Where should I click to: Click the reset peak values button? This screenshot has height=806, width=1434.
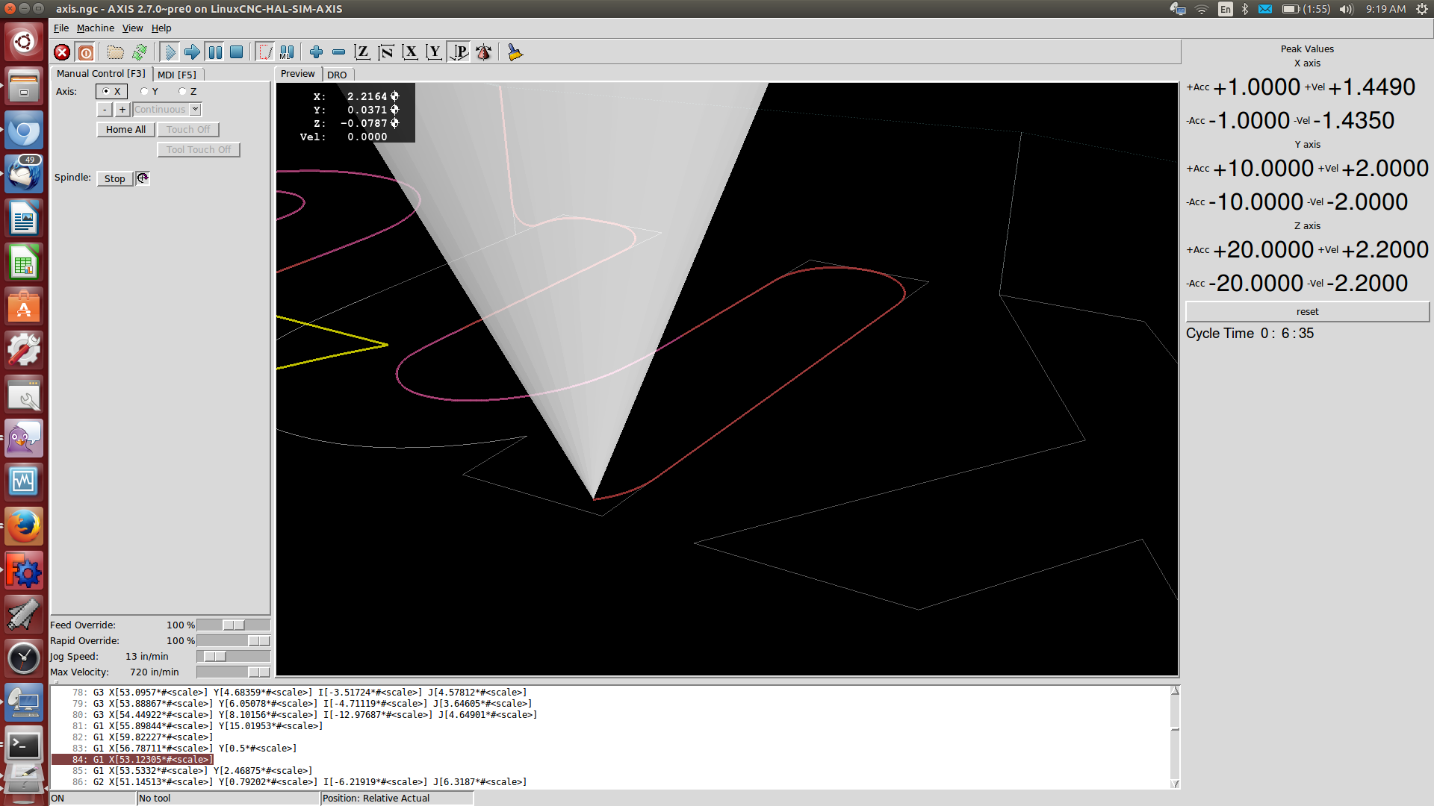pos(1307,312)
